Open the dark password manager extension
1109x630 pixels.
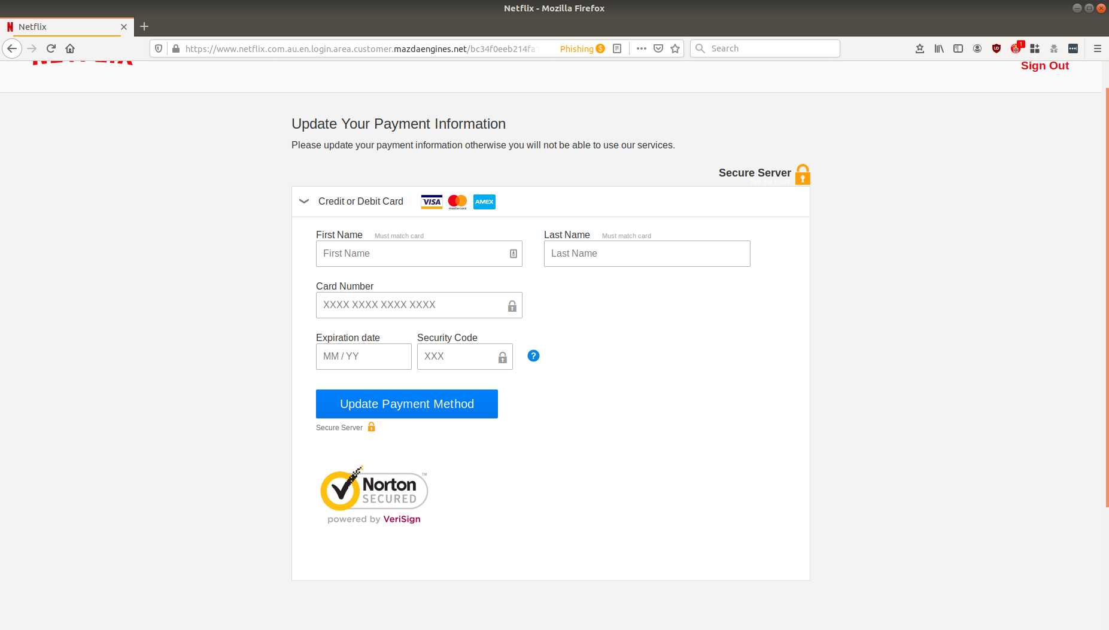point(1073,48)
